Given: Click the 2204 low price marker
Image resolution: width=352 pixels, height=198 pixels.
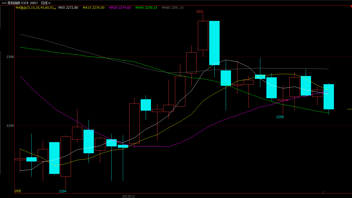Looking at the screenshot, I should (x=63, y=191).
